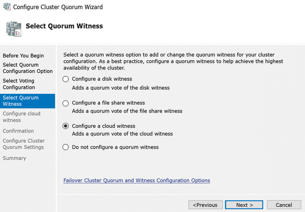
Task: Click the Next button
Action: tap(245, 205)
